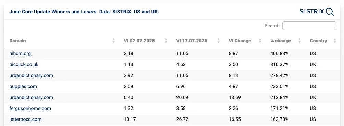344x126 pixels.
Task: Click the Domain column header
Action: tap(17, 41)
